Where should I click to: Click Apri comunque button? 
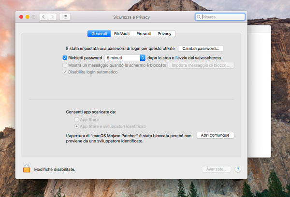[x=215, y=135]
